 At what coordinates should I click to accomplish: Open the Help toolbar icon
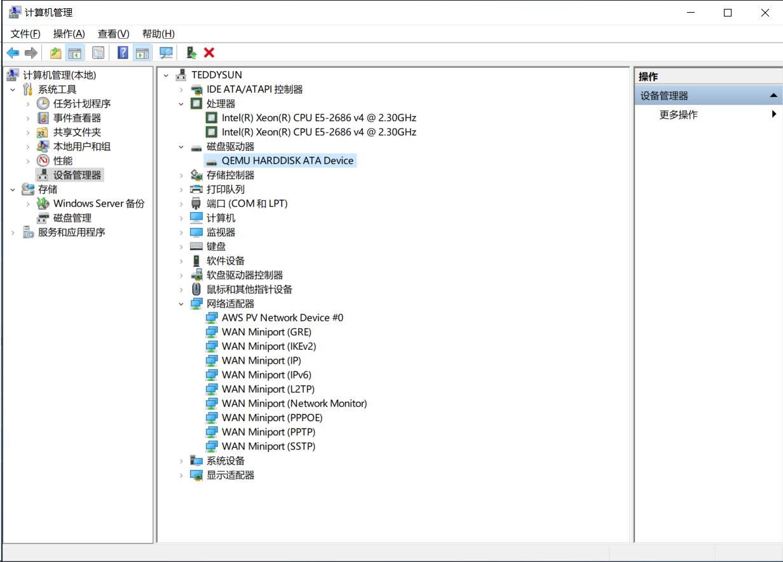123,53
